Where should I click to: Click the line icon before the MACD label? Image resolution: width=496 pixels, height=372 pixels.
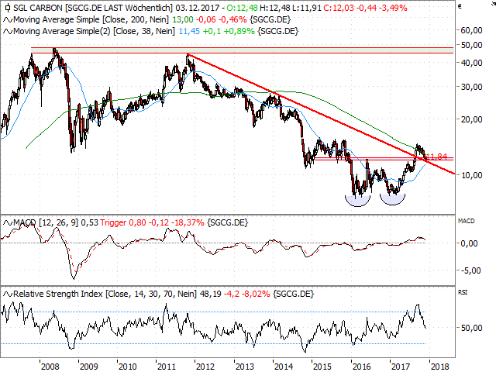[x=5, y=223]
